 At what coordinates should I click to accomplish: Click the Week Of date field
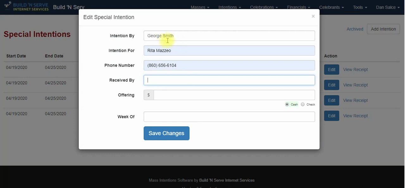229,117
